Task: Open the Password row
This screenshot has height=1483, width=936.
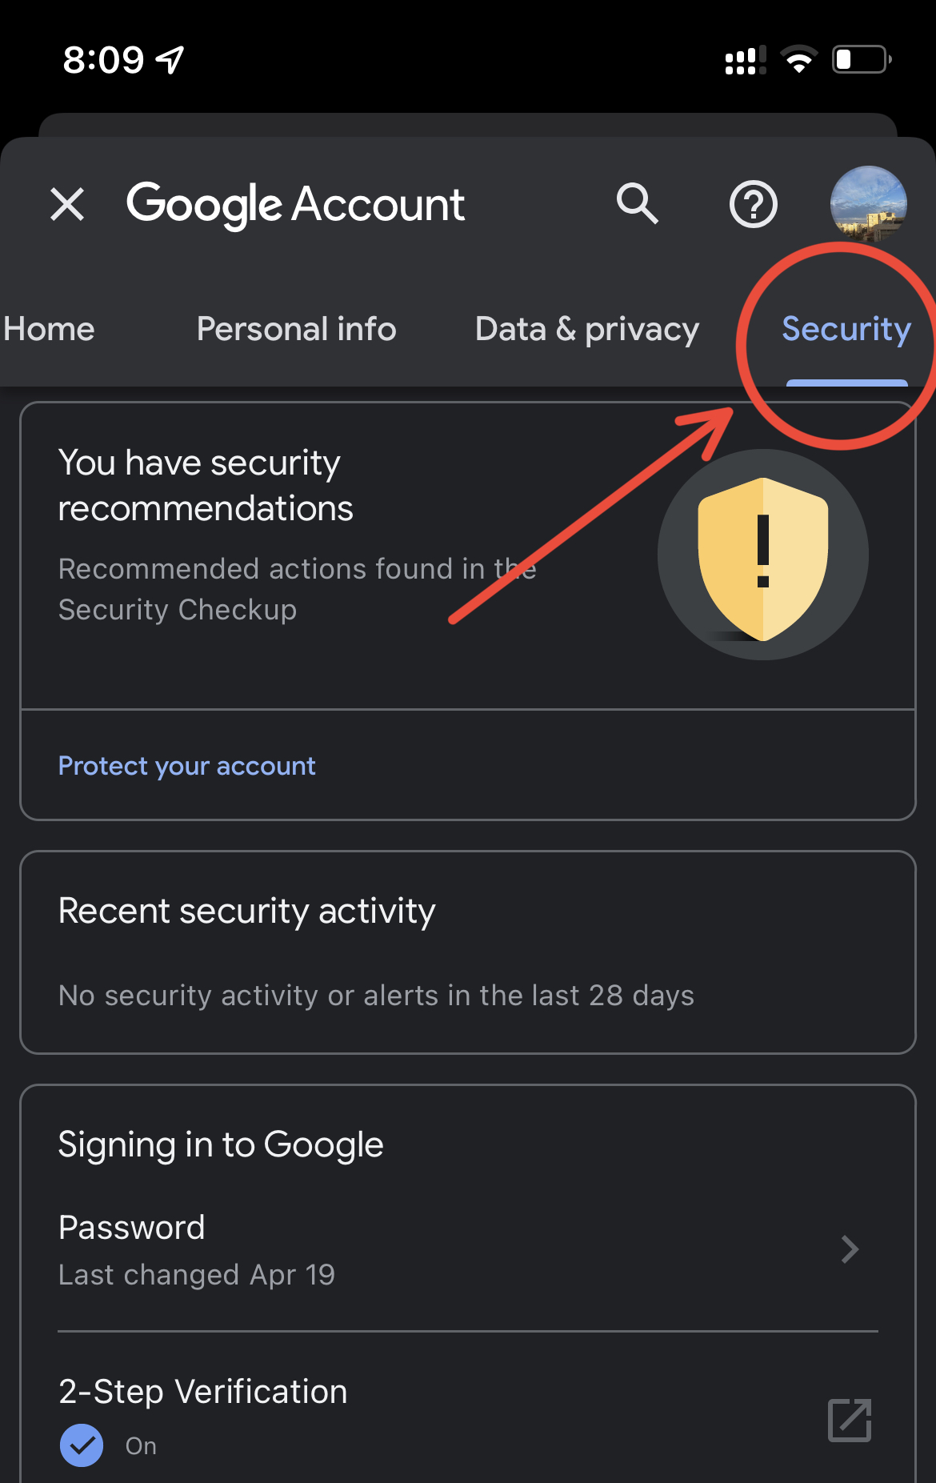Action: point(468,1249)
